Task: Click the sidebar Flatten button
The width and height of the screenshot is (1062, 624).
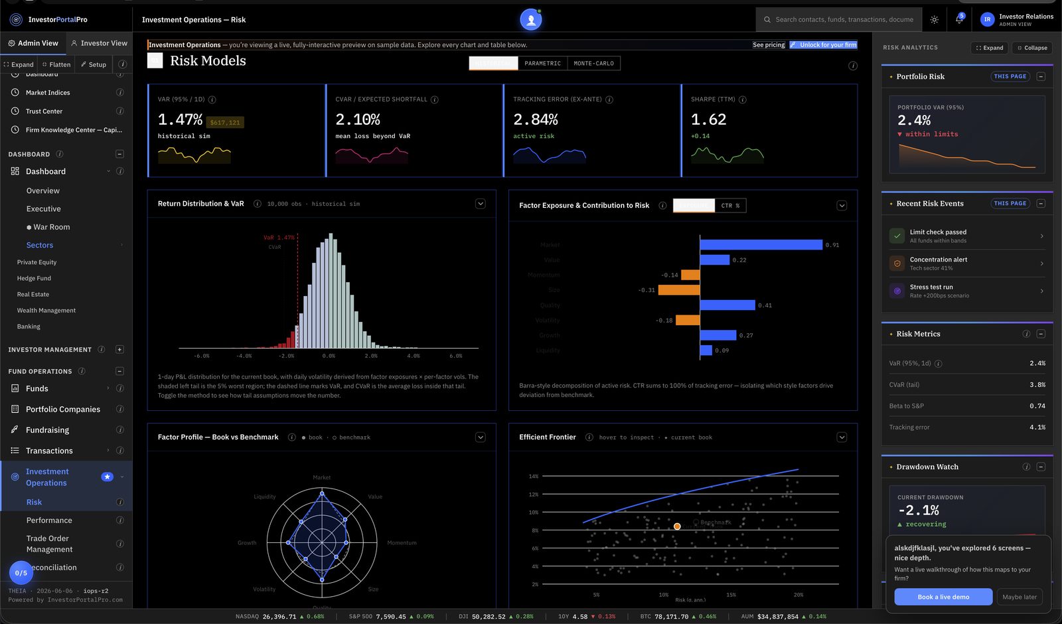Action: click(56, 64)
